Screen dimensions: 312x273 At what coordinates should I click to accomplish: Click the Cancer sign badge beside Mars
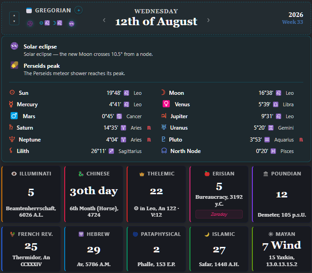tap(119, 116)
